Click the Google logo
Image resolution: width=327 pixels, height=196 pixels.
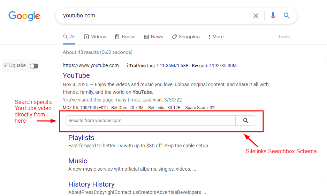click(24, 16)
